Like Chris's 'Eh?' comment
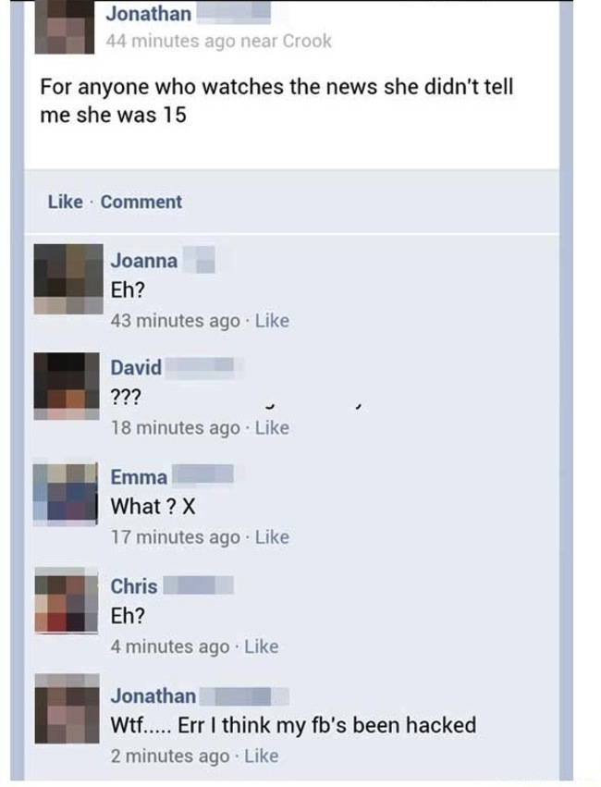The width and height of the screenshot is (601, 787). click(262, 646)
